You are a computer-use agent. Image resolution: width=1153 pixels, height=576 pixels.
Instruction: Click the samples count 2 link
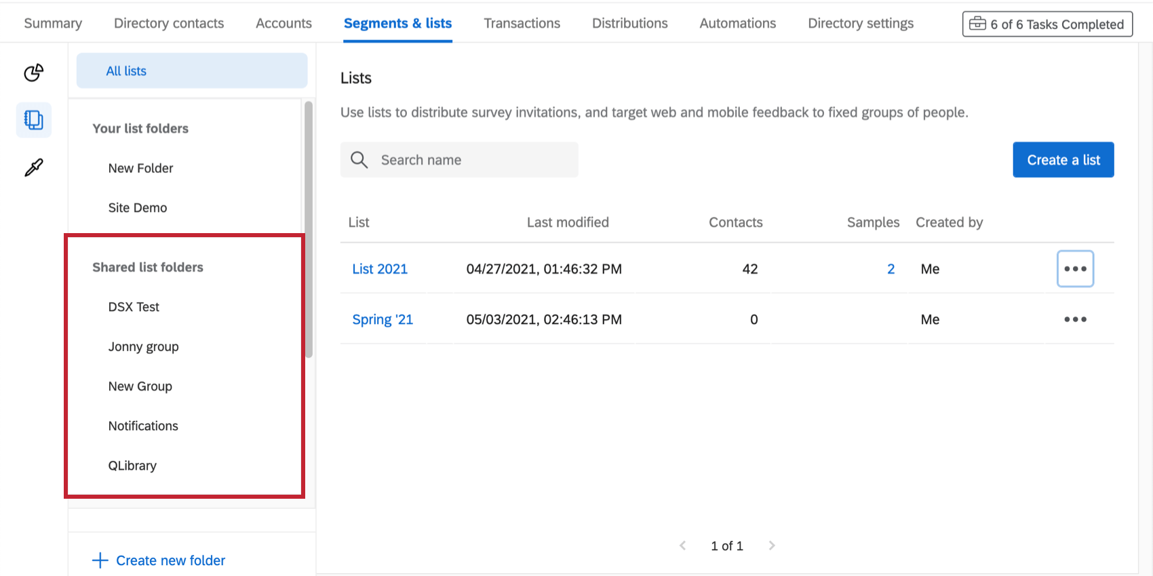[x=891, y=269]
